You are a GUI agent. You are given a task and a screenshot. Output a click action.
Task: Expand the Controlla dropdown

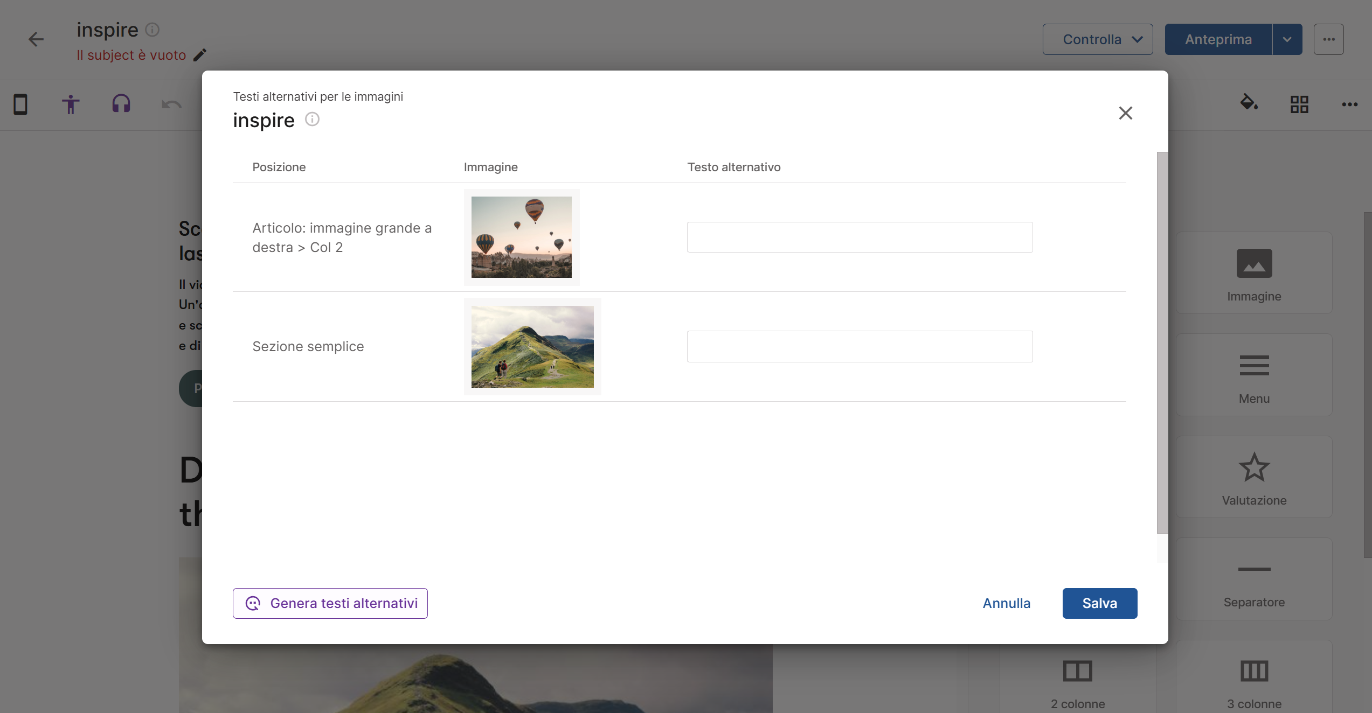[x=1098, y=39]
